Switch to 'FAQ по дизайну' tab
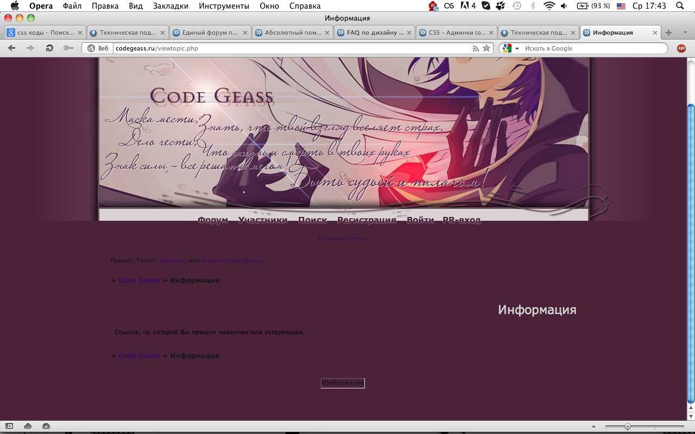 click(375, 33)
